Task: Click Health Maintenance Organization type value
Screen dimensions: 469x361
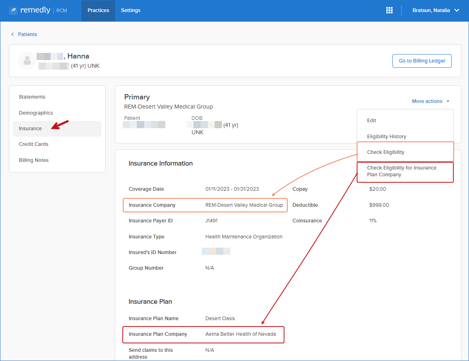Action: tap(244, 237)
